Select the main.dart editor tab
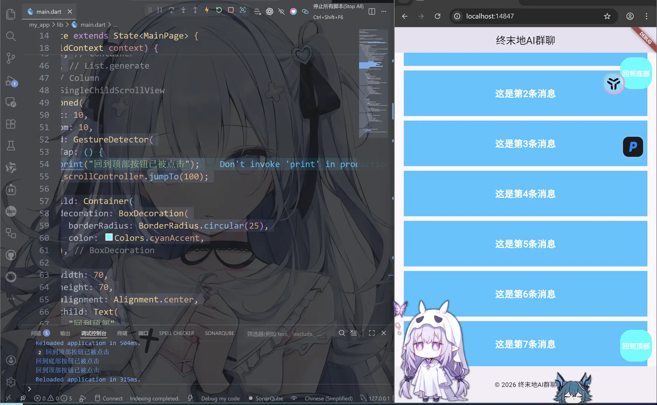 tap(49, 12)
